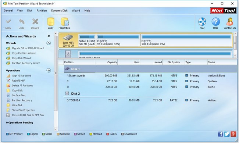Select the C:(NTFS) partition block in disk map
The image size is (239, 143).
(x=118, y=40)
